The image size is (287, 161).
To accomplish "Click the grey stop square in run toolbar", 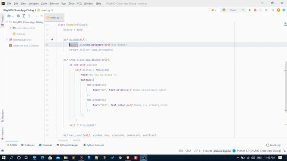I will (x=266, y=10).
